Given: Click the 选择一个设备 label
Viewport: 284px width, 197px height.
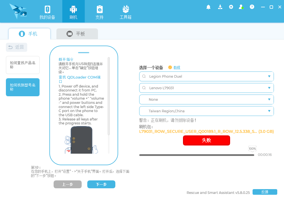Looking at the screenshot, I should 151,68.
